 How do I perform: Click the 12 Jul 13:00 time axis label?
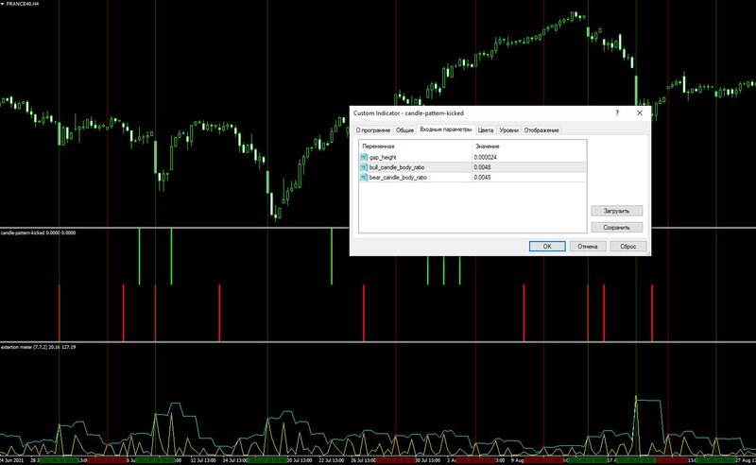click(x=202, y=460)
